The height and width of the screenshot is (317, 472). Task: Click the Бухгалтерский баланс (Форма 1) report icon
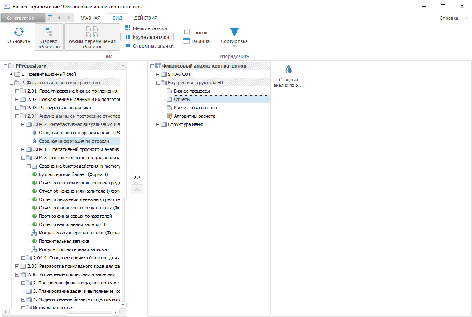coord(35,174)
